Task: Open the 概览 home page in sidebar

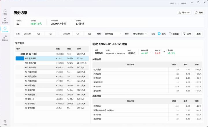Action: coord(5,12)
